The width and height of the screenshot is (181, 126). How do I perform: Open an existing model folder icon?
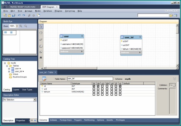point(9,15)
